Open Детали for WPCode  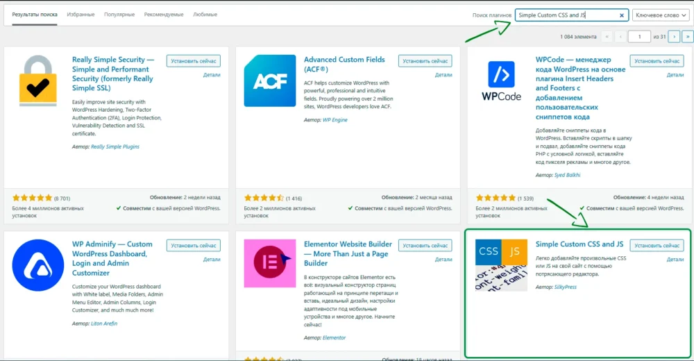click(x=675, y=75)
